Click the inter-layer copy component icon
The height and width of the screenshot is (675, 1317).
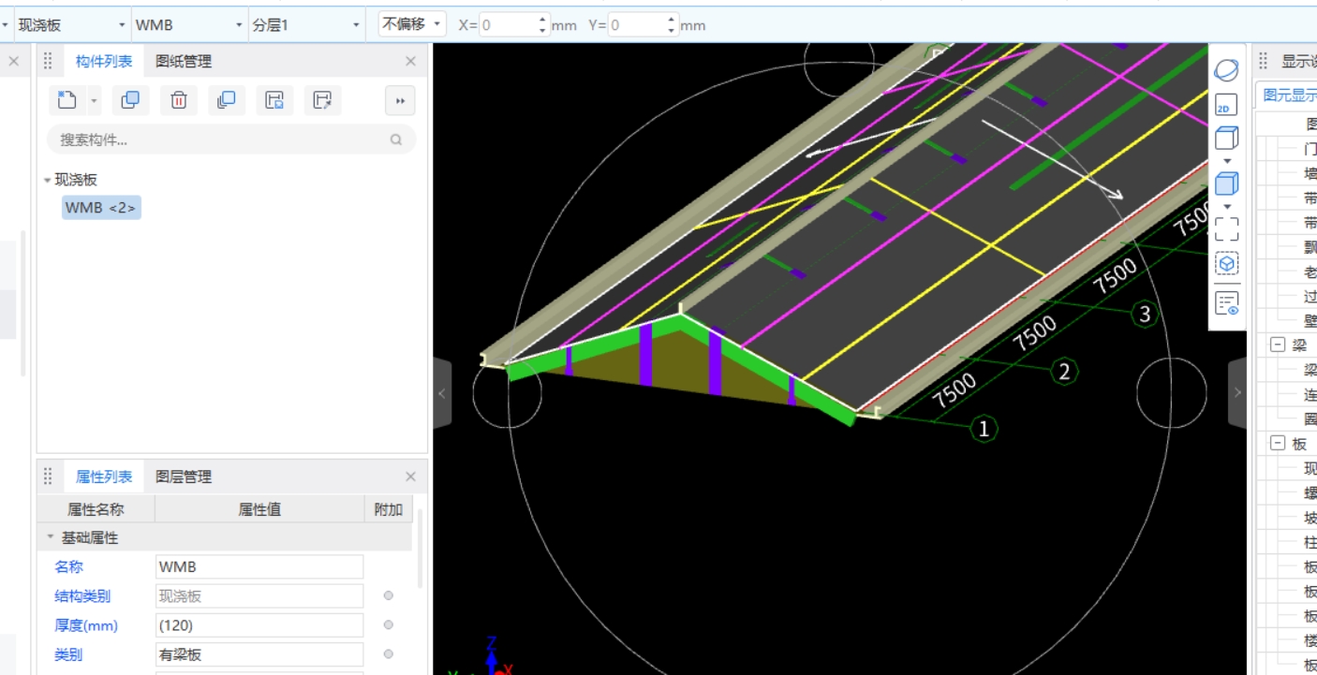click(226, 100)
